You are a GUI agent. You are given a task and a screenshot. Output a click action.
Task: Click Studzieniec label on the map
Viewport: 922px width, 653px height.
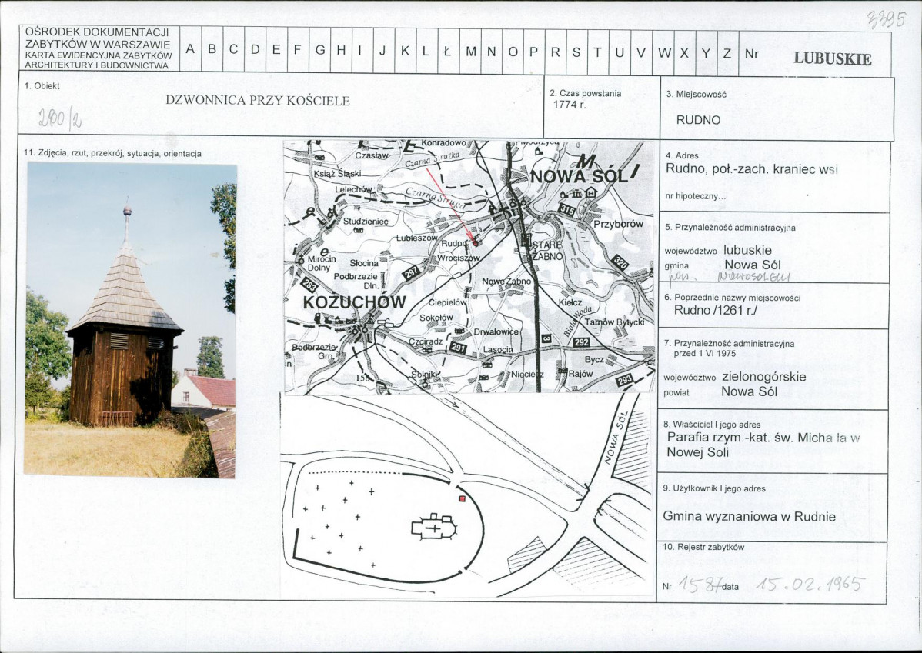click(366, 222)
